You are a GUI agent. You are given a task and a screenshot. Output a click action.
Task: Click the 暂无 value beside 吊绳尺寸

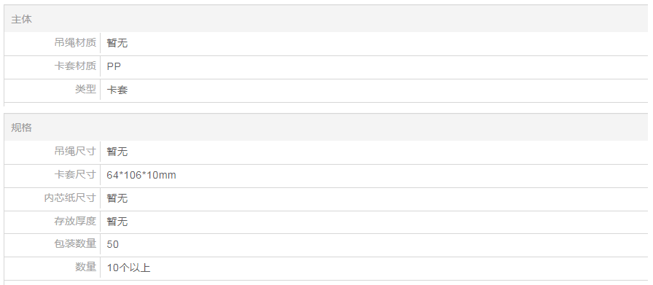point(117,152)
